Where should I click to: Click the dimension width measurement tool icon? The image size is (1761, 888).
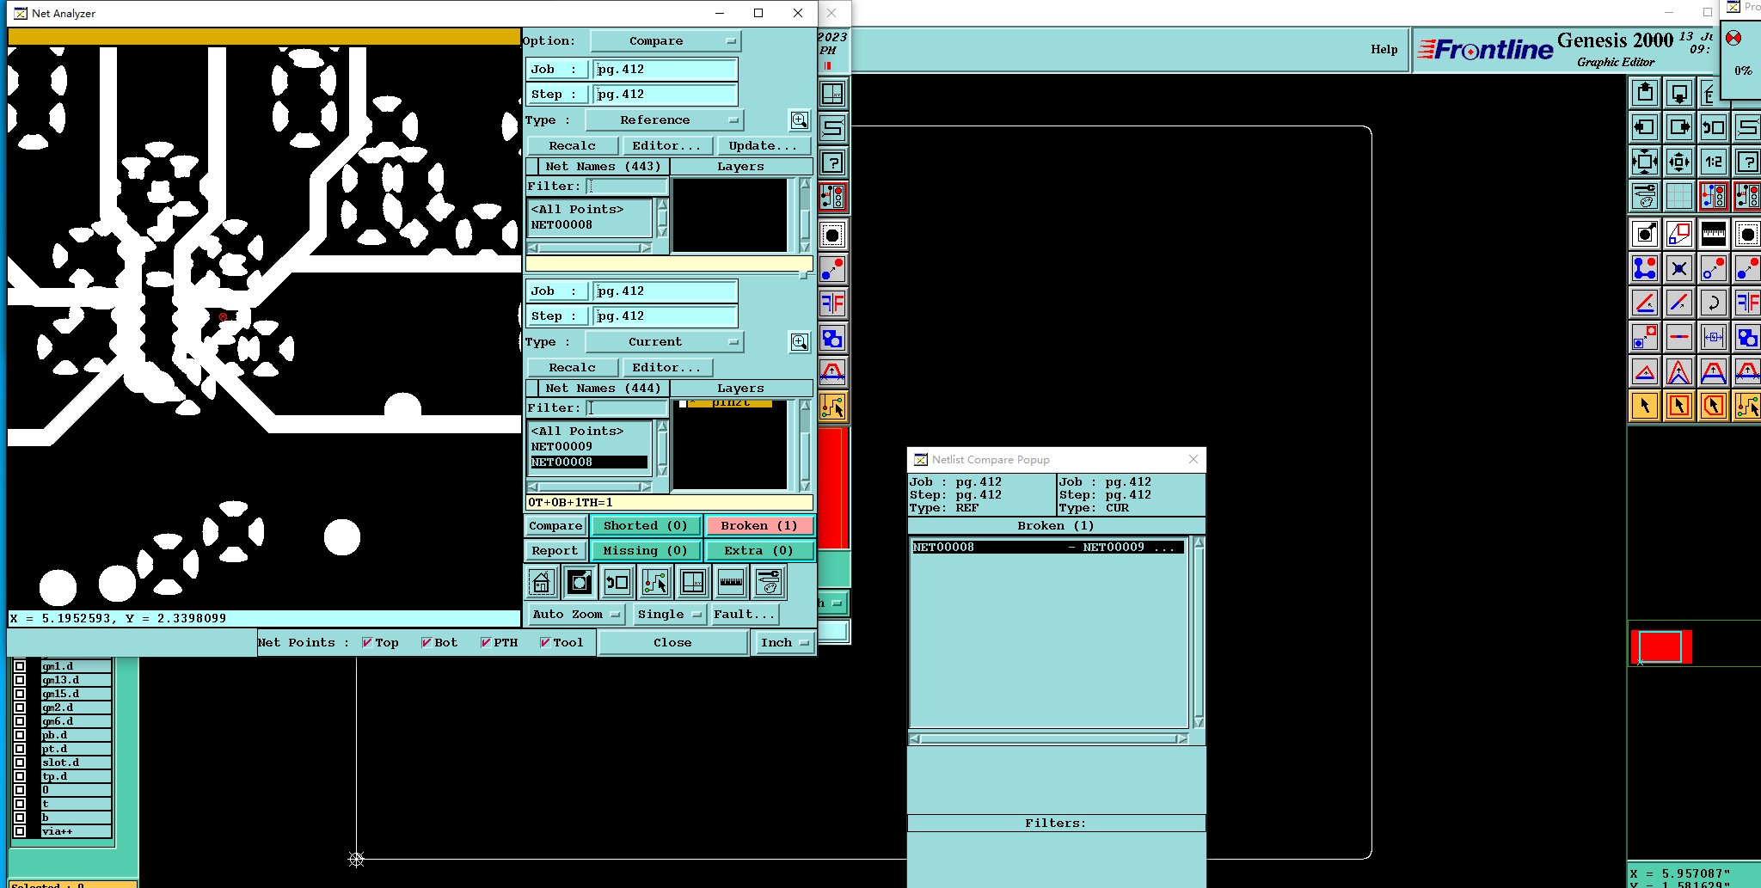click(1714, 337)
